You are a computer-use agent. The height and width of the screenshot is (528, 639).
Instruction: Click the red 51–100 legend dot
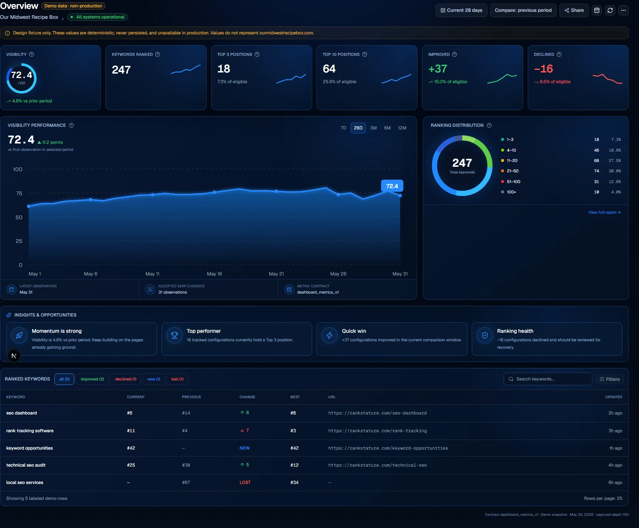click(503, 182)
